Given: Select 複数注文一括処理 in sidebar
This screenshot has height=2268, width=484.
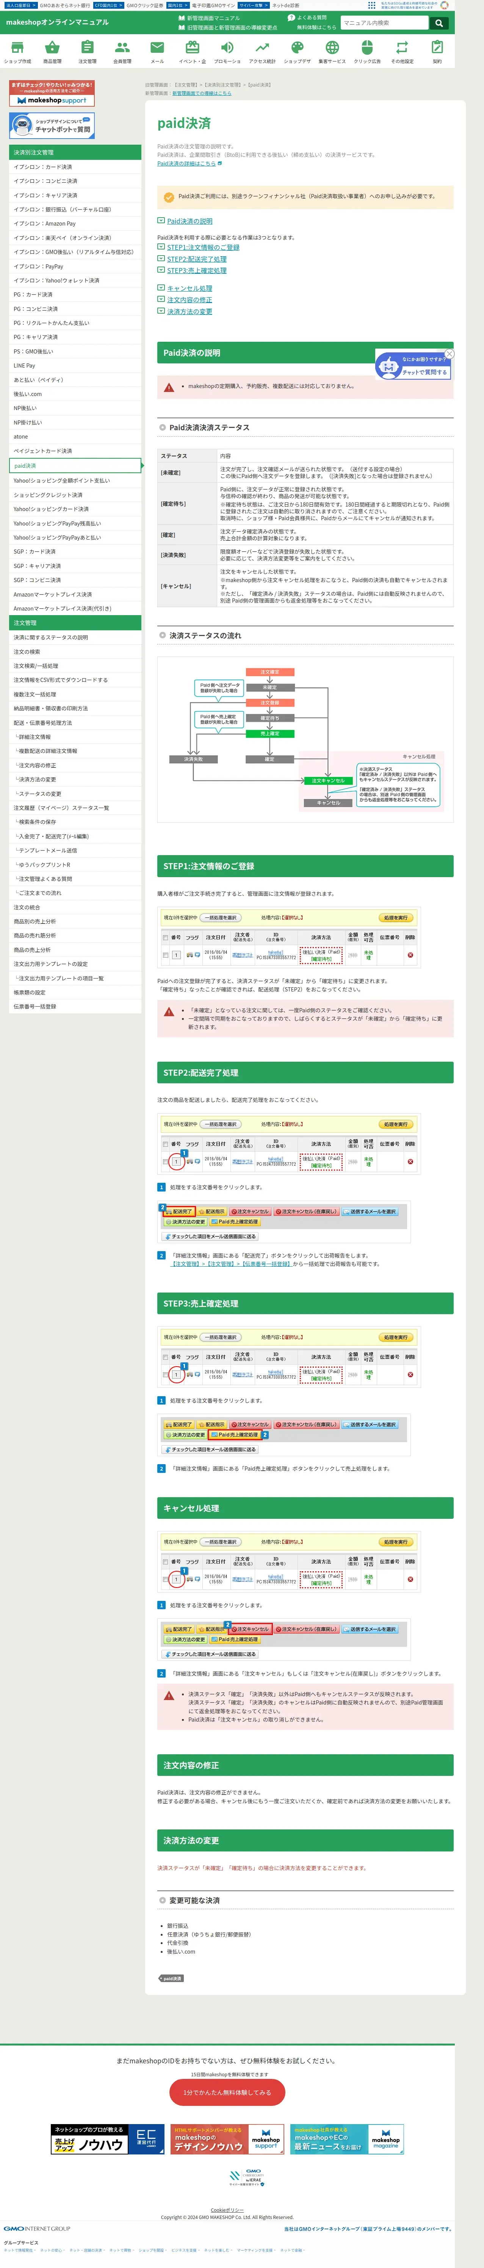Looking at the screenshot, I should (75, 694).
